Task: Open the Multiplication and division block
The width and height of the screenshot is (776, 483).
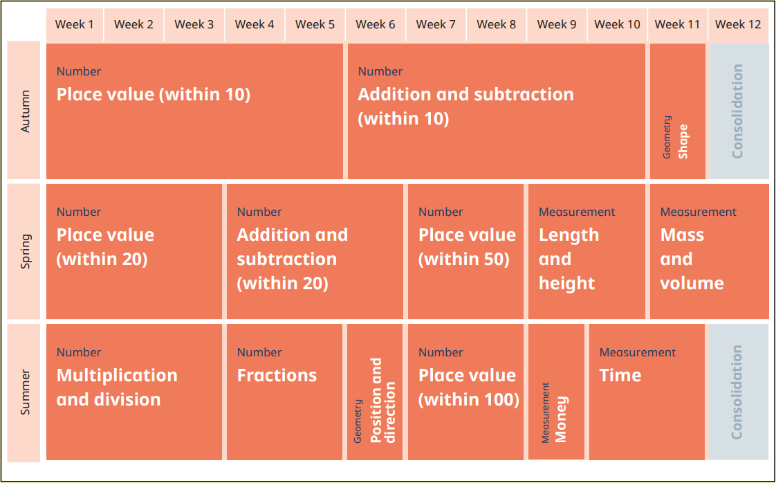Action: click(x=134, y=392)
